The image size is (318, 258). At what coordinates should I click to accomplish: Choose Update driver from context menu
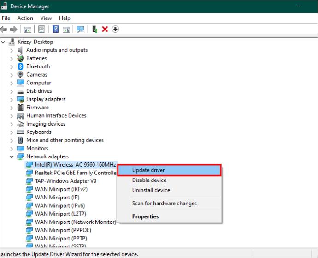(169, 170)
